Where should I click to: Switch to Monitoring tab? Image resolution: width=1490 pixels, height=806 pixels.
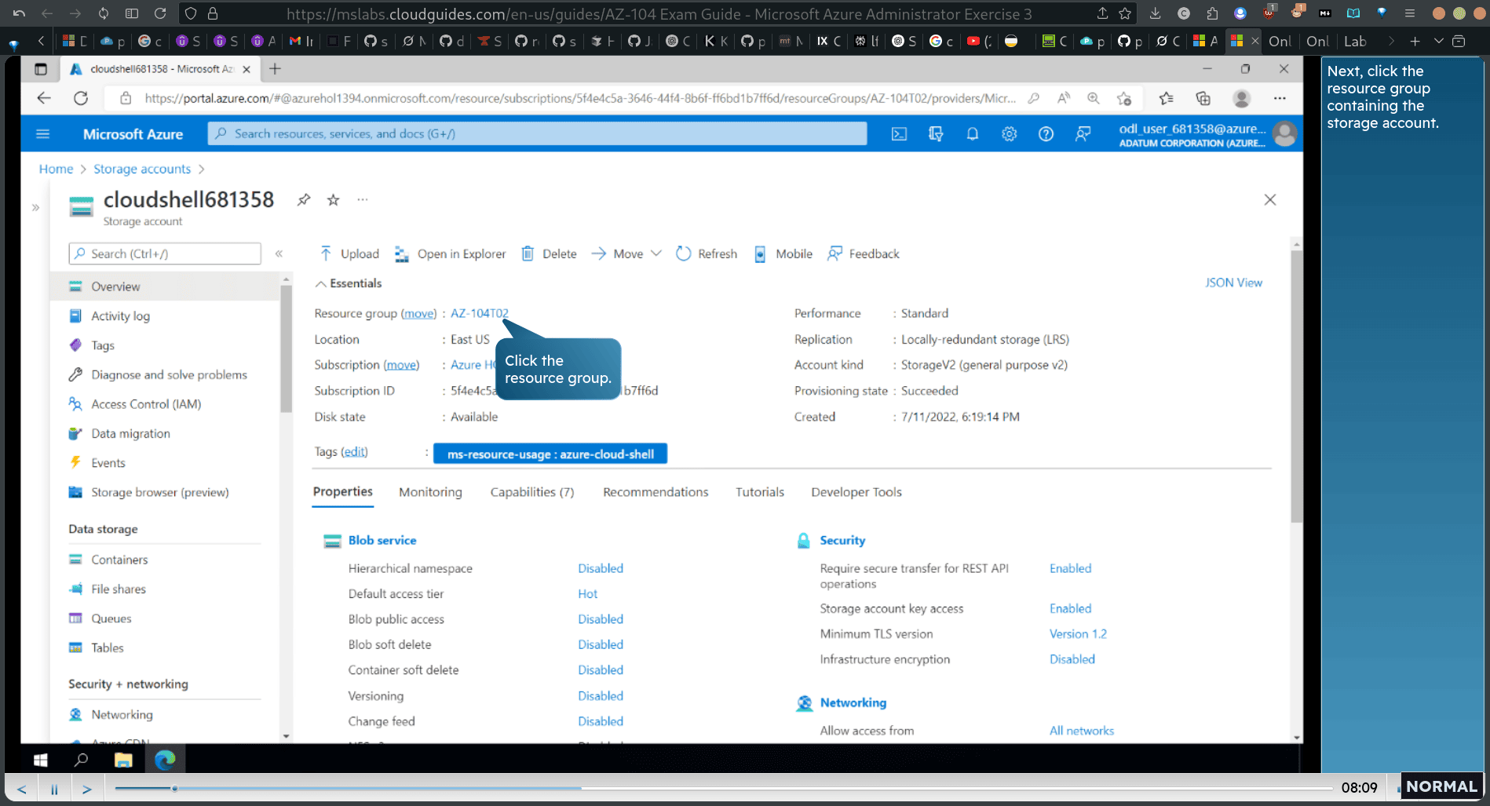430,492
